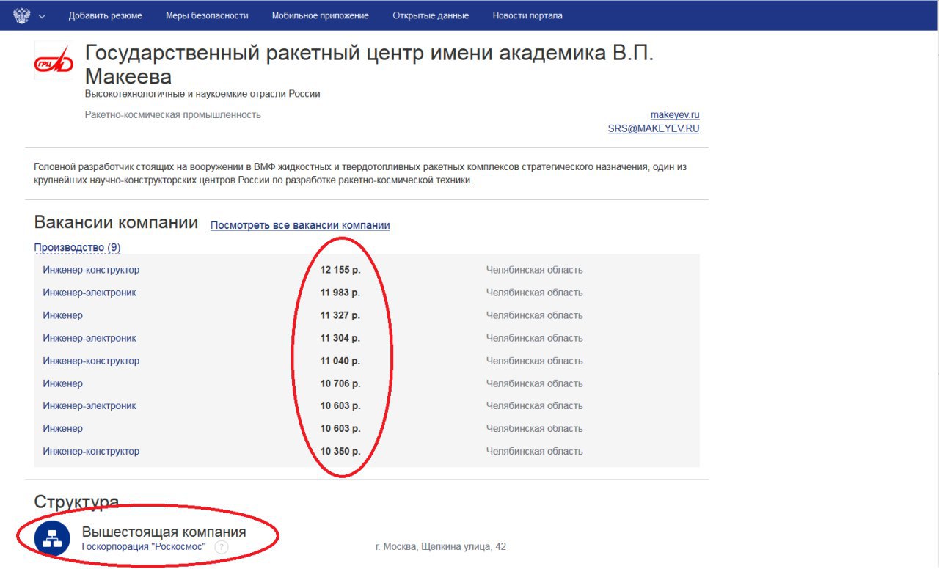
Task: Click Посмотреть все вакансии компании link
Action: 300,225
